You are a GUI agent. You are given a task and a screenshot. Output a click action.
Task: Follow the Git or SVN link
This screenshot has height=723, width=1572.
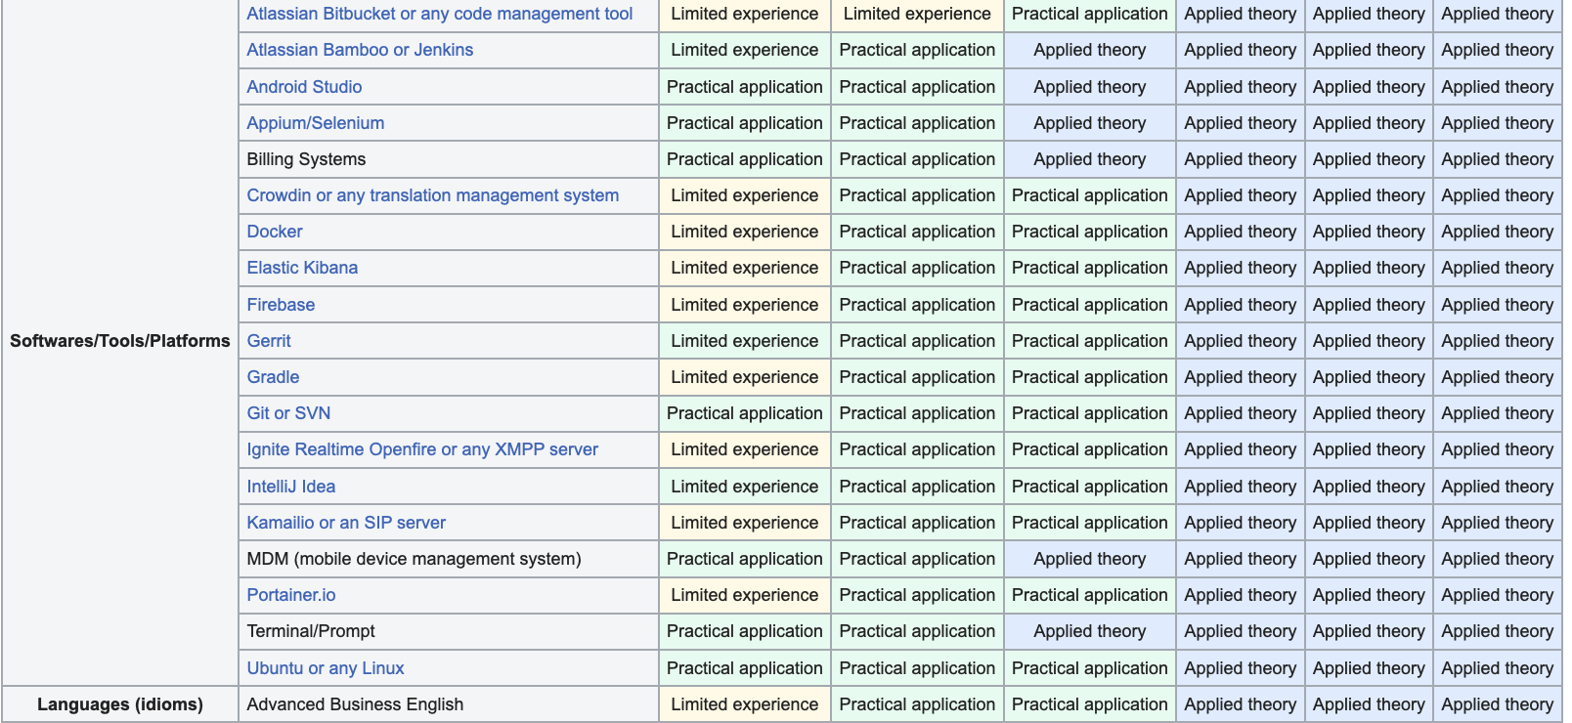tap(288, 413)
